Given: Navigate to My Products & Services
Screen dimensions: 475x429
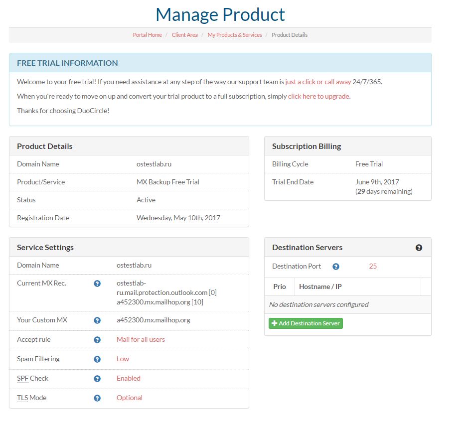Looking at the screenshot, I should [x=235, y=35].
